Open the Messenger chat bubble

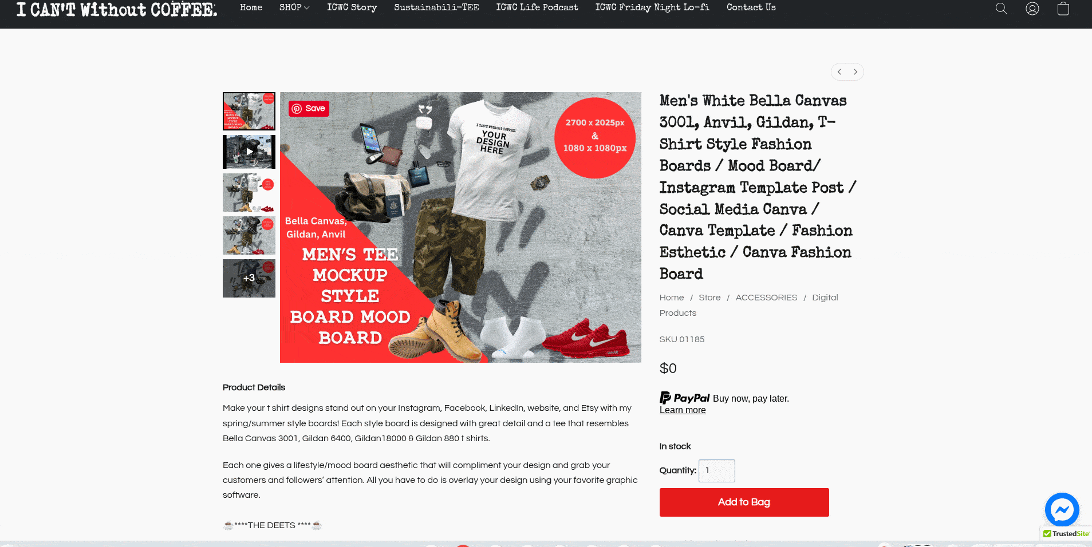tap(1062, 509)
